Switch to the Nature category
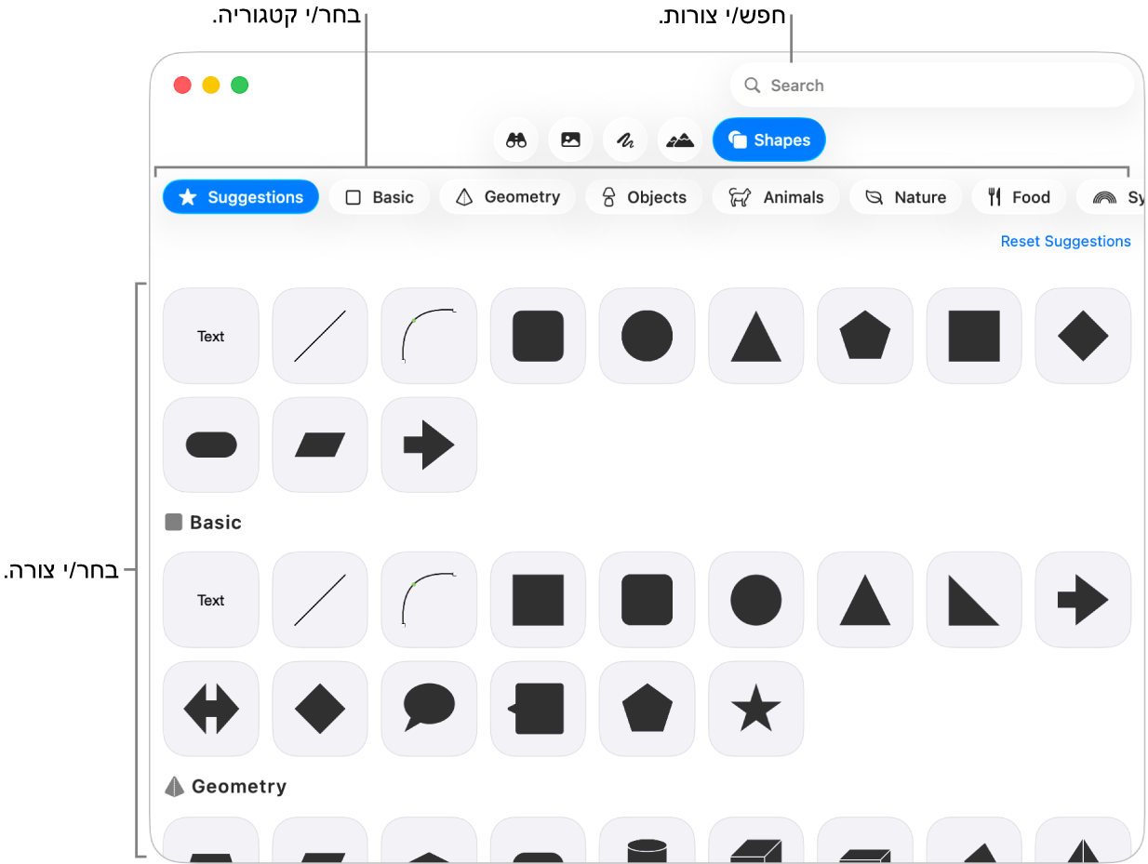1148x864 pixels. tap(906, 197)
